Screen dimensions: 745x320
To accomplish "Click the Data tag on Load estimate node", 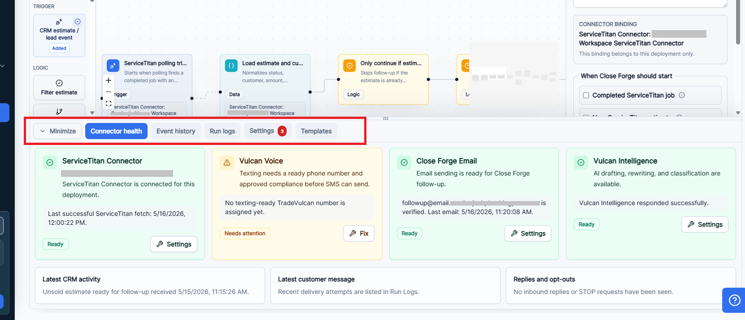I will click(x=235, y=94).
